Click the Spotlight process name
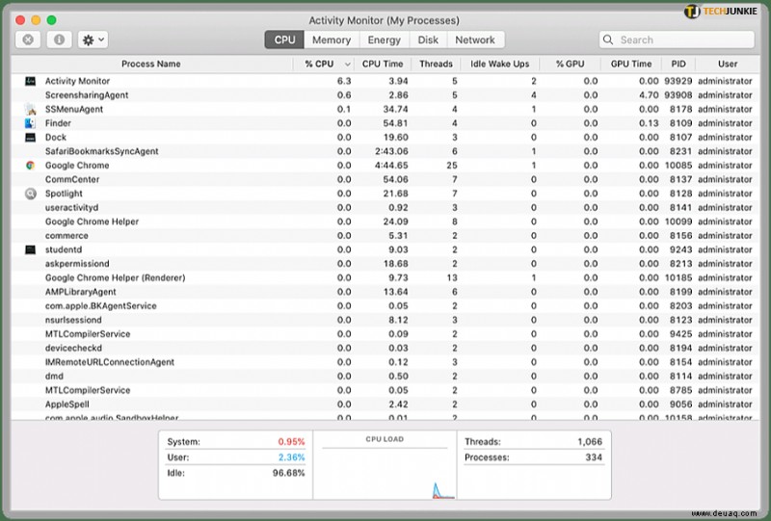This screenshot has height=521, width=771. coord(64,194)
